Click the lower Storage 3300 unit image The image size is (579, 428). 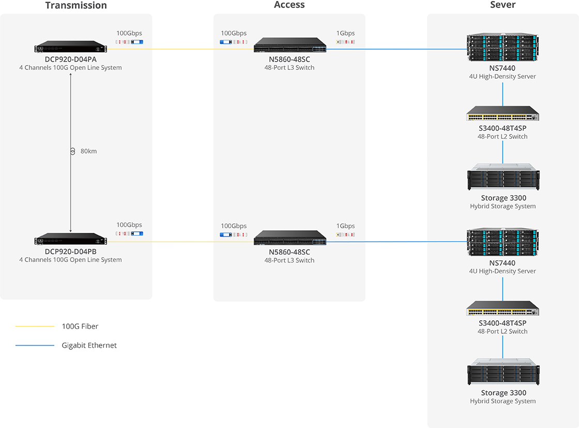(x=502, y=373)
